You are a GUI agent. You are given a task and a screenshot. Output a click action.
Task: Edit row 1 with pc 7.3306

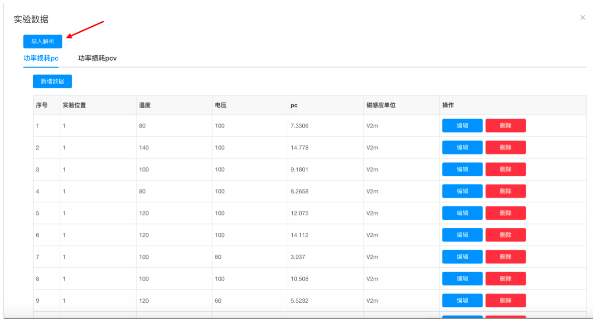click(x=462, y=125)
